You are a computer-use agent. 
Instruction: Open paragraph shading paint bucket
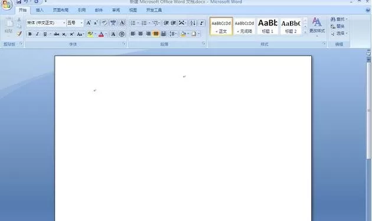(183, 34)
